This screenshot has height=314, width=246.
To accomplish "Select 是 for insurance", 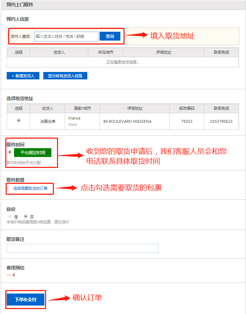I will (10, 216).
